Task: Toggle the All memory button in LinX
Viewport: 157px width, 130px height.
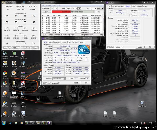Action: point(79,8)
